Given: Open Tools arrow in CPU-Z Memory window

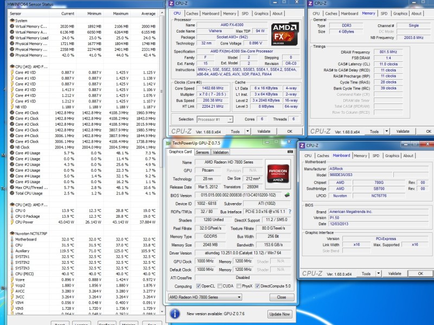Looking at the screenshot, I should click(x=387, y=132).
